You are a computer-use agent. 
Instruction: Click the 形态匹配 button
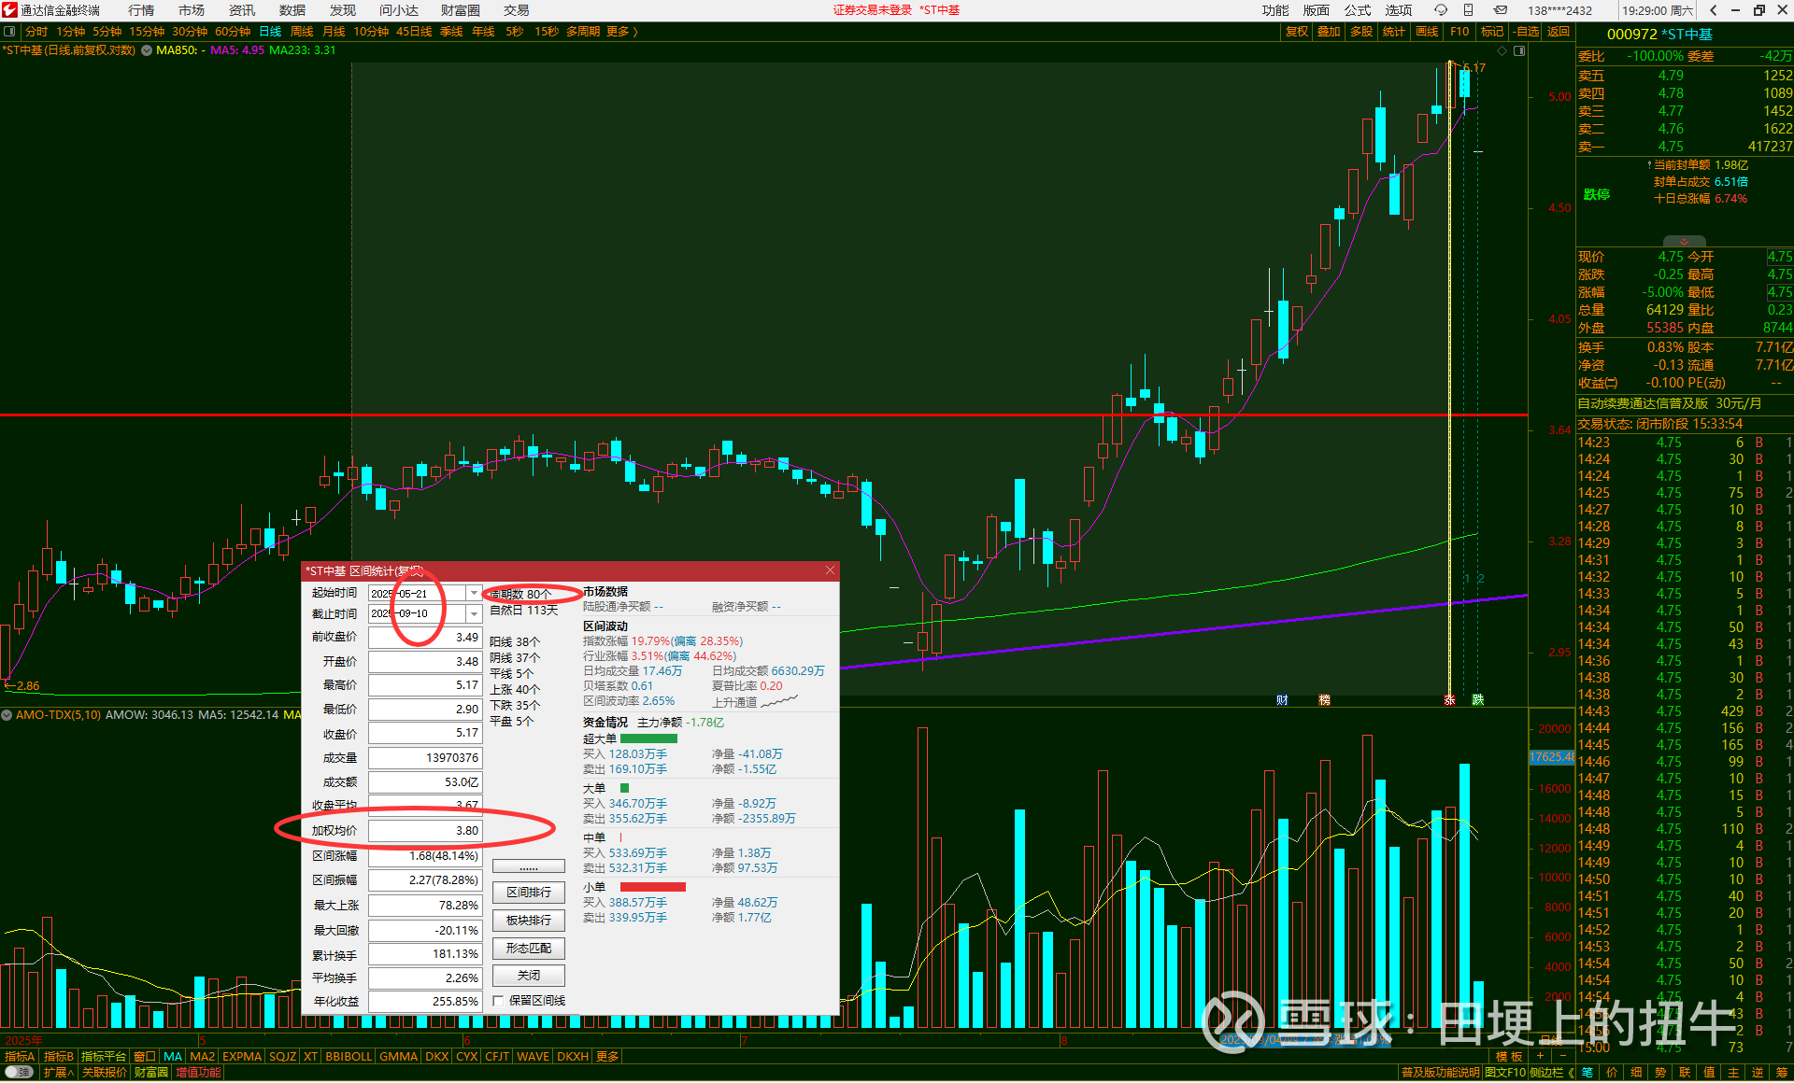(x=529, y=949)
